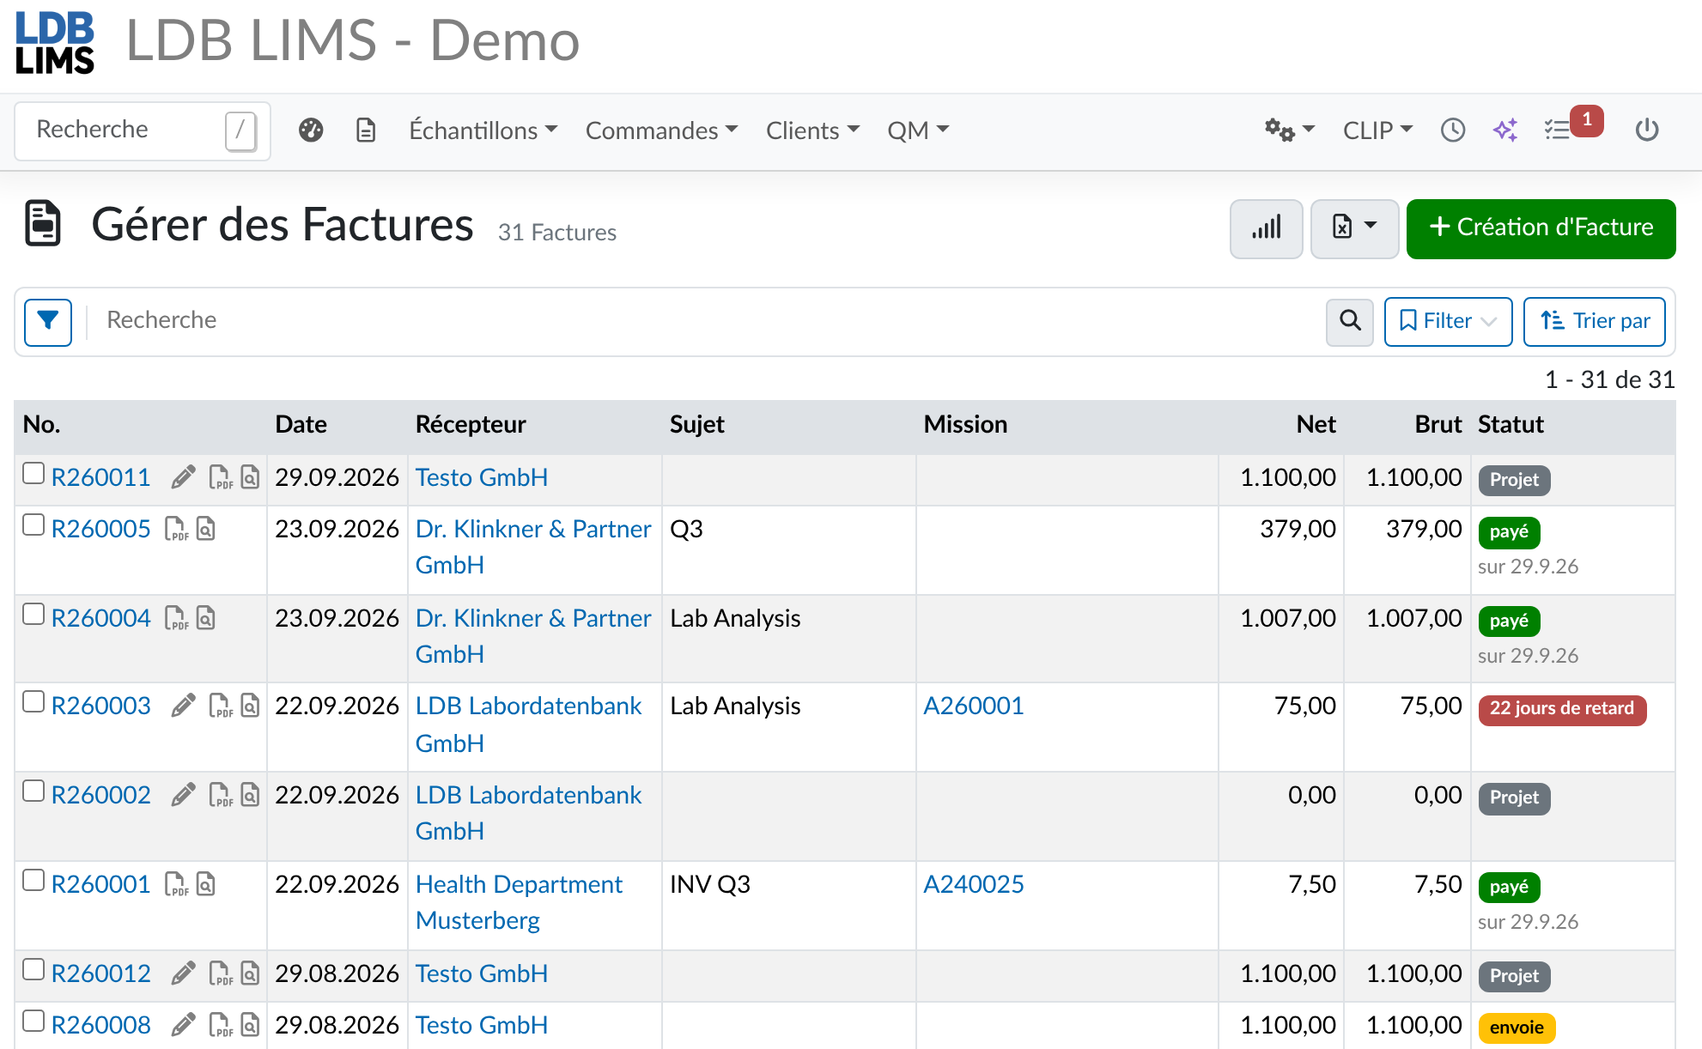
Task: Open the Health Department Musterberg link
Action: [519, 902]
